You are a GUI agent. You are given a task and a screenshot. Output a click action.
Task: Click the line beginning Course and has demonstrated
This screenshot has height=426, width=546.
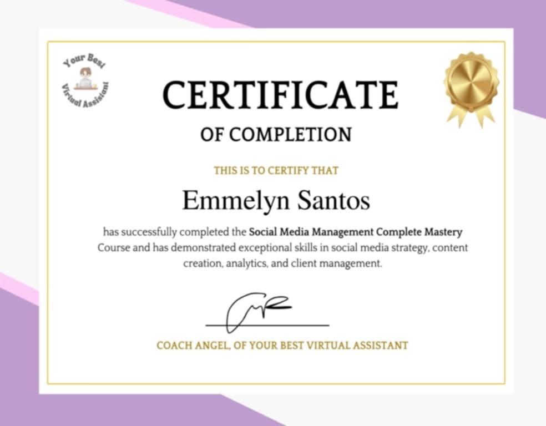point(283,248)
